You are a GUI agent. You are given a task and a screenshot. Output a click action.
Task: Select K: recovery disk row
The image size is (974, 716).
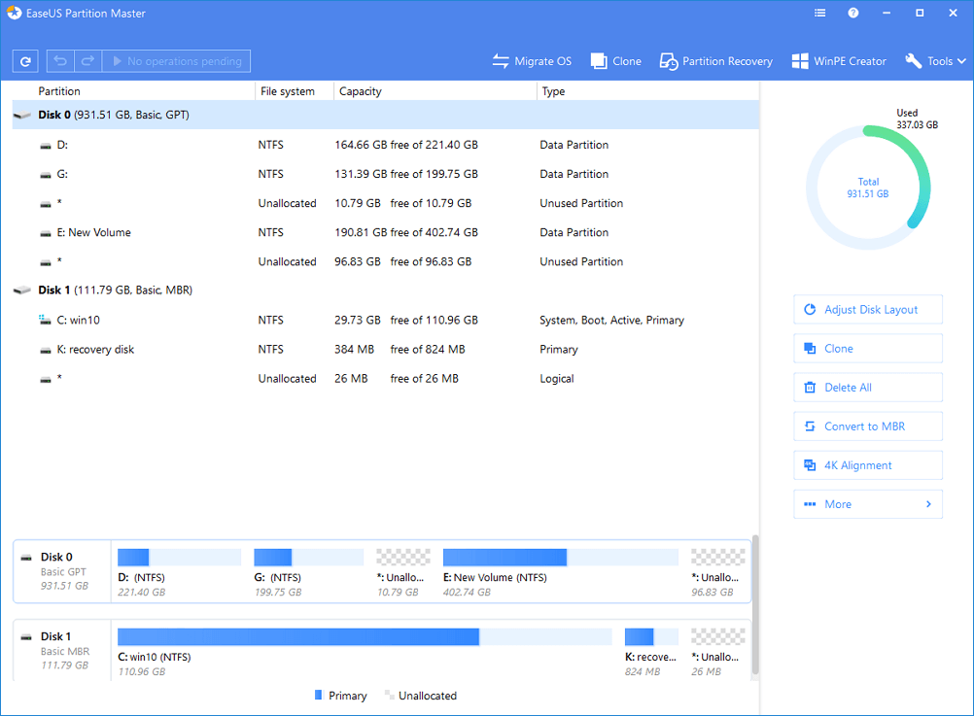pyautogui.click(x=385, y=349)
